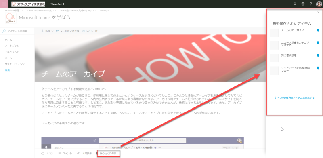
Task: Click the レベル上げ promote icon
Action: pos(83,31)
